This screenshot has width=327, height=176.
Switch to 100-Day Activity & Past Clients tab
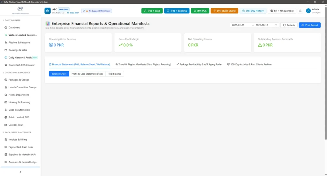click(249, 65)
